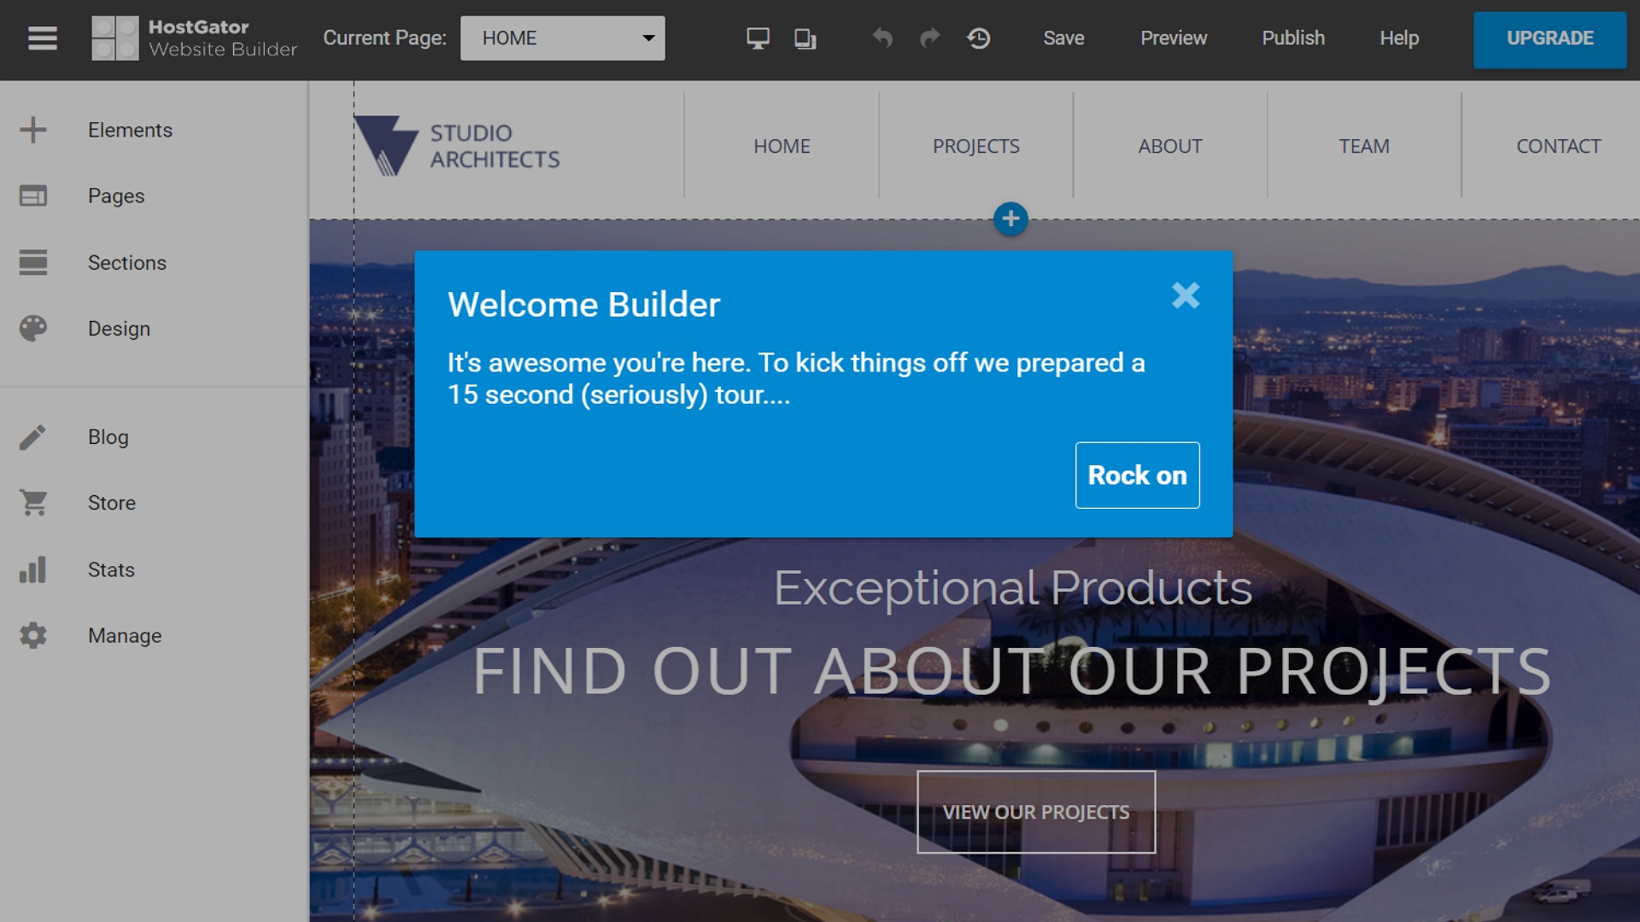Expand the Current Page dropdown

(562, 38)
